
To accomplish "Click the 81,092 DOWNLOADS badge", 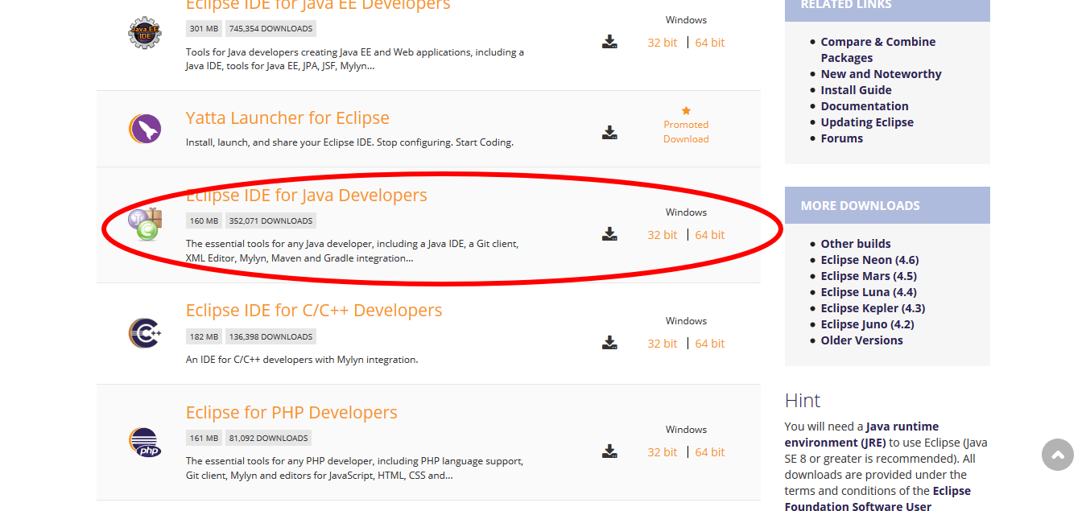I will (x=268, y=439).
